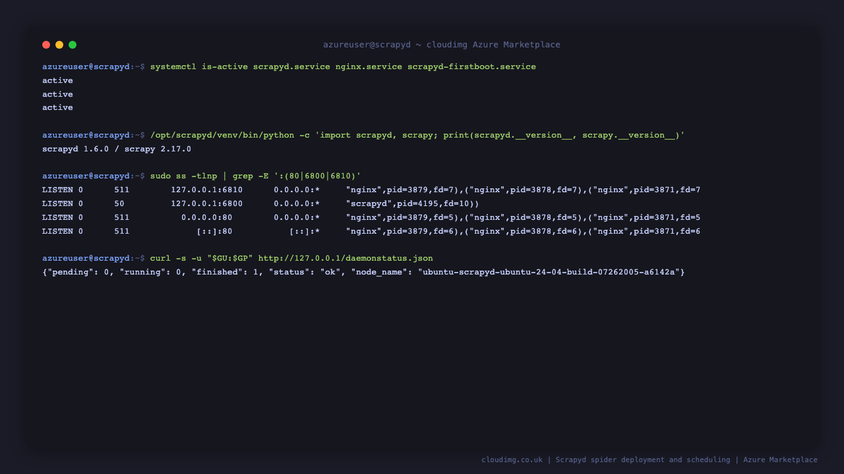Click the yellow minimize window dot

coord(59,45)
